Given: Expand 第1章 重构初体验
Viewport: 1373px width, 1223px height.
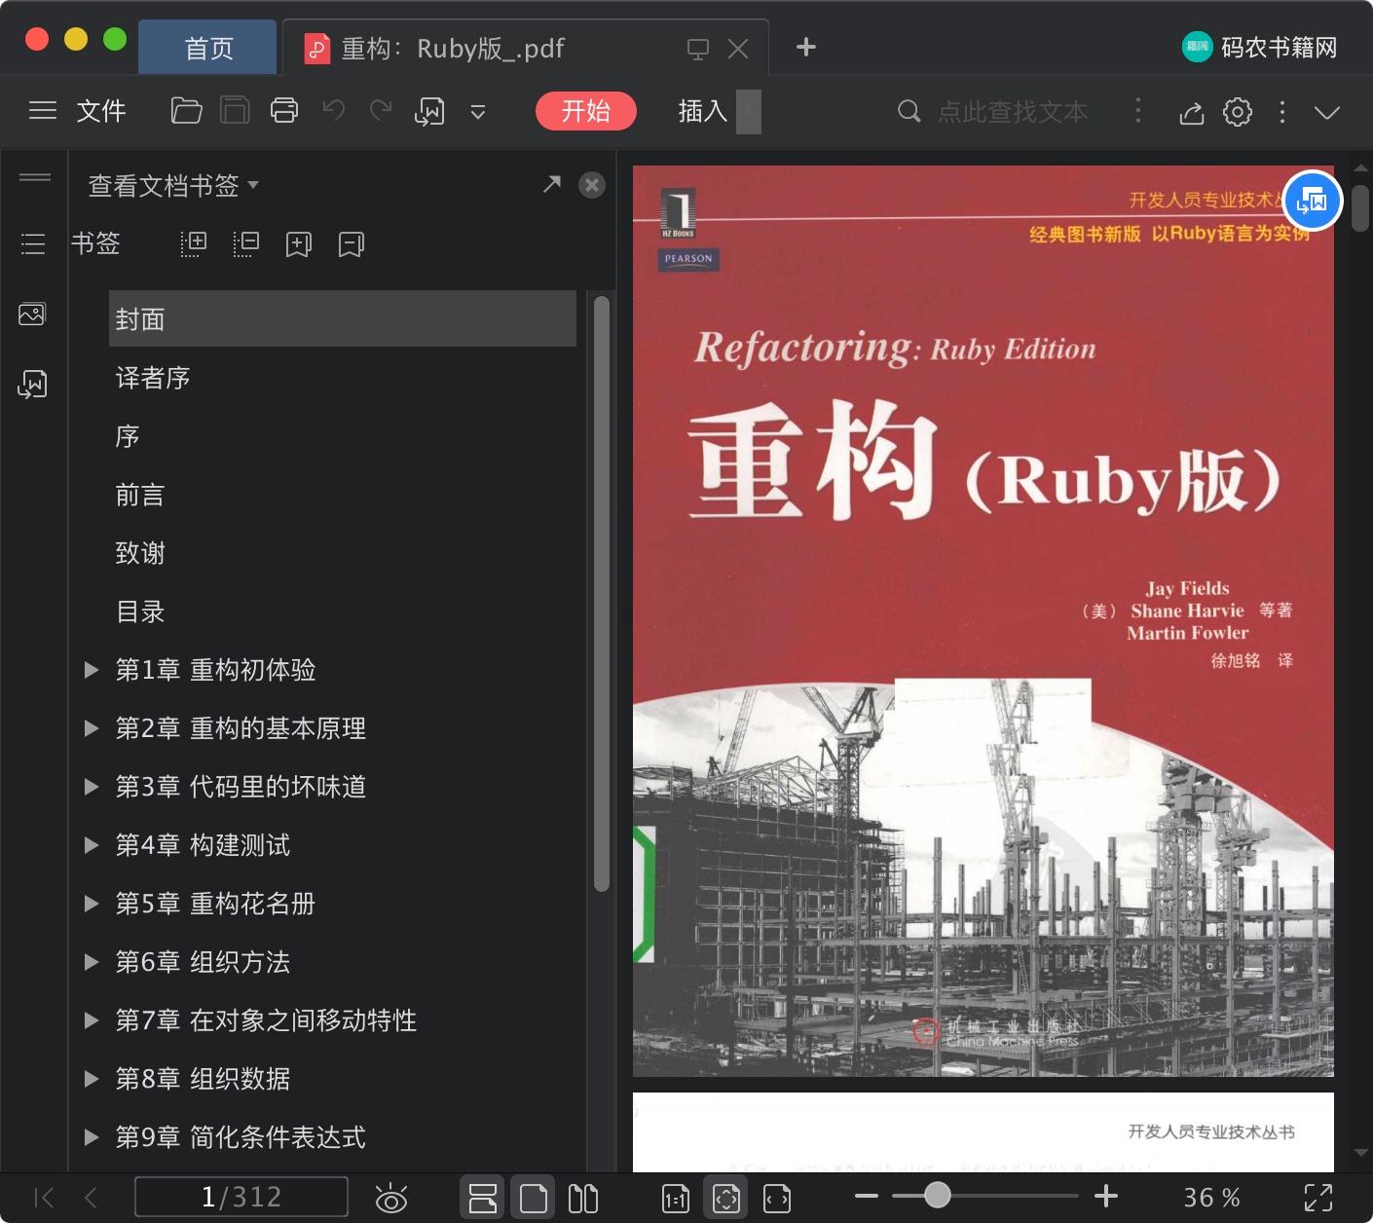Looking at the screenshot, I should pyautogui.click(x=92, y=670).
